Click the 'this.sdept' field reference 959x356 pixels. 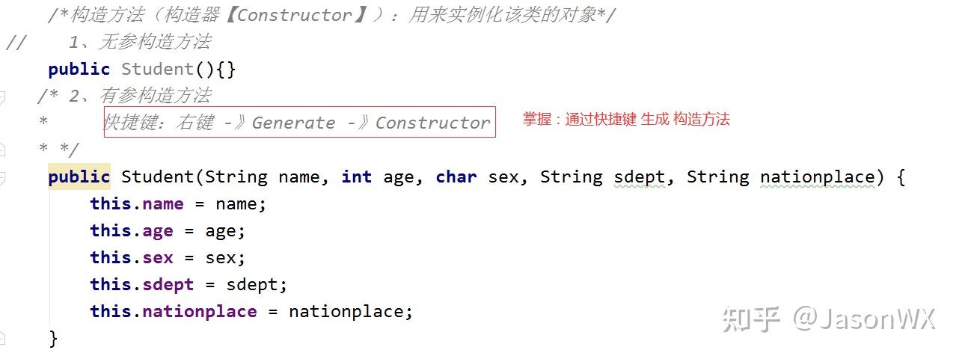142,285
